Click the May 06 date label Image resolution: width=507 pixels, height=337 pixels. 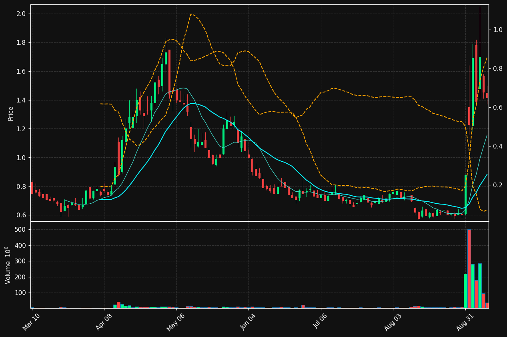(x=176, y=322)
